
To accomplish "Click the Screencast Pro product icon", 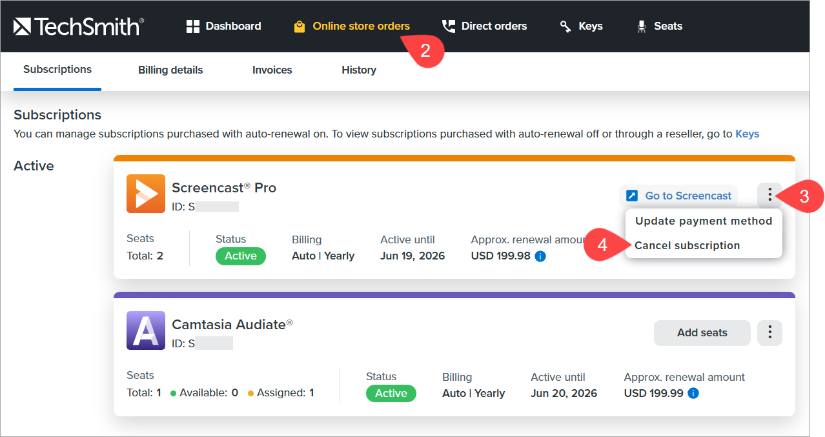I will pyautogui.click(x=146, y=194).
